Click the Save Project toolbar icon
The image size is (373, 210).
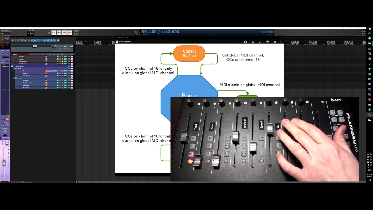pyautogui.click(x=19, y=41)
